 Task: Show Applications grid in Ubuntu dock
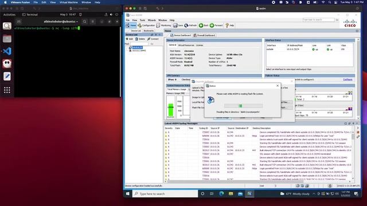tap(7, 90)
